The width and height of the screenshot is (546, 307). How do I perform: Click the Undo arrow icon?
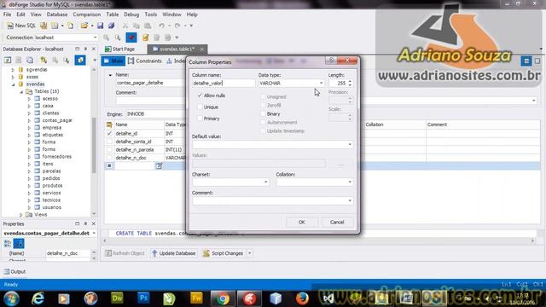pyautogui.click(x=161, y=26)
